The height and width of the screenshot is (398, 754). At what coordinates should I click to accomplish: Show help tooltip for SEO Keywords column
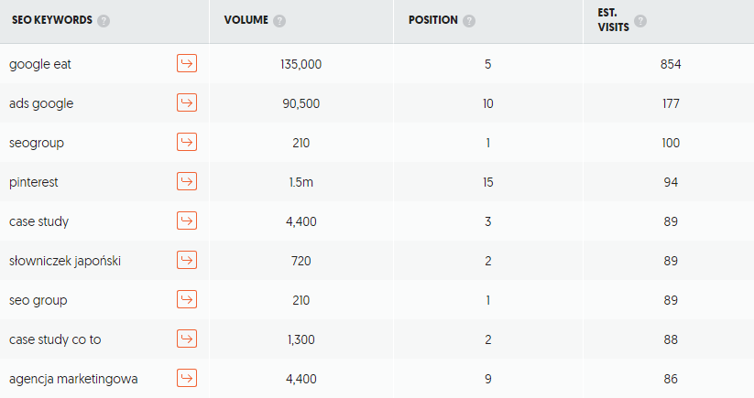coord(104,21)
